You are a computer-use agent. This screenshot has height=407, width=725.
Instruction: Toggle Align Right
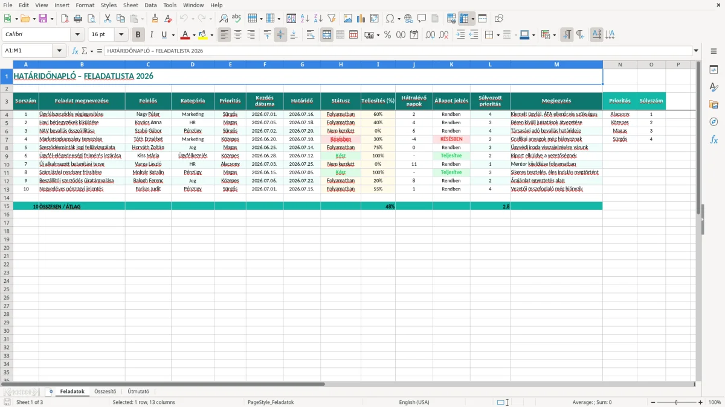click(x=251, y=35)
